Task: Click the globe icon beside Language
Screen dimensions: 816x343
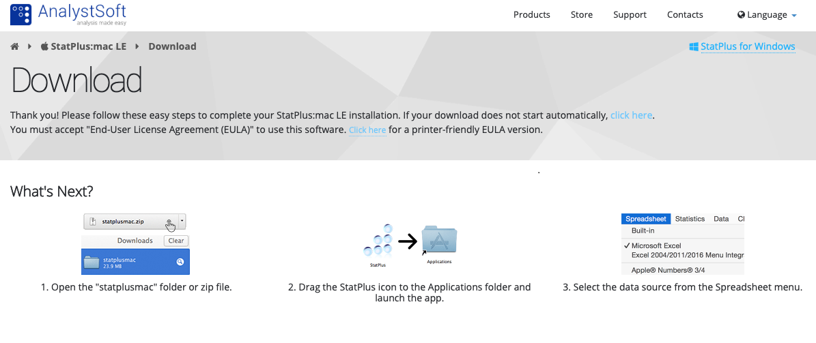Action: 741,14
